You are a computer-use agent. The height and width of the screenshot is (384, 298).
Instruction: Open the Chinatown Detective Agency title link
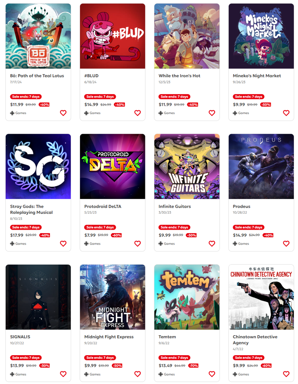pyautogui.click(x=255, y=340)
